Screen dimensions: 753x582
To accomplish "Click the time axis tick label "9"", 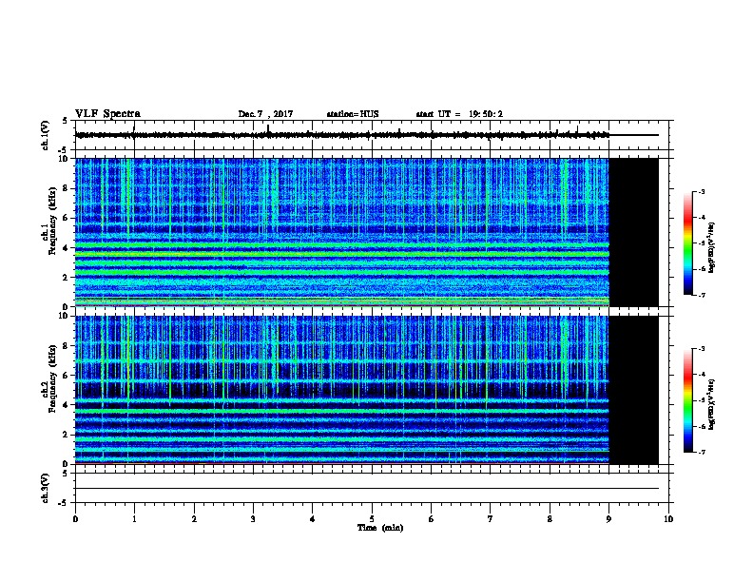I will click(608, 519).
